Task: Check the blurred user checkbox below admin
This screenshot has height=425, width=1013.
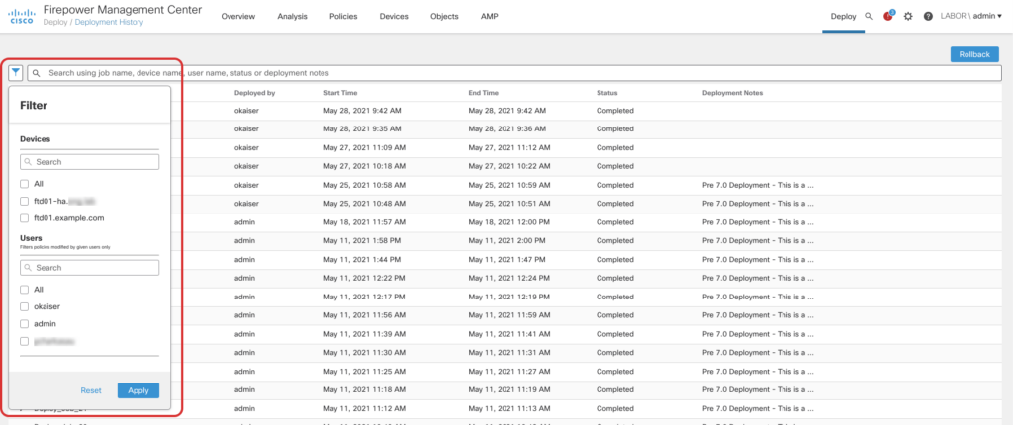Action: [25, 341]
